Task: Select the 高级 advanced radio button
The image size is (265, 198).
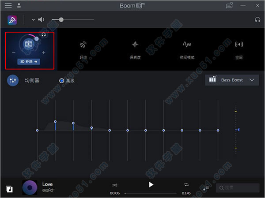Action: coord(61,81)
